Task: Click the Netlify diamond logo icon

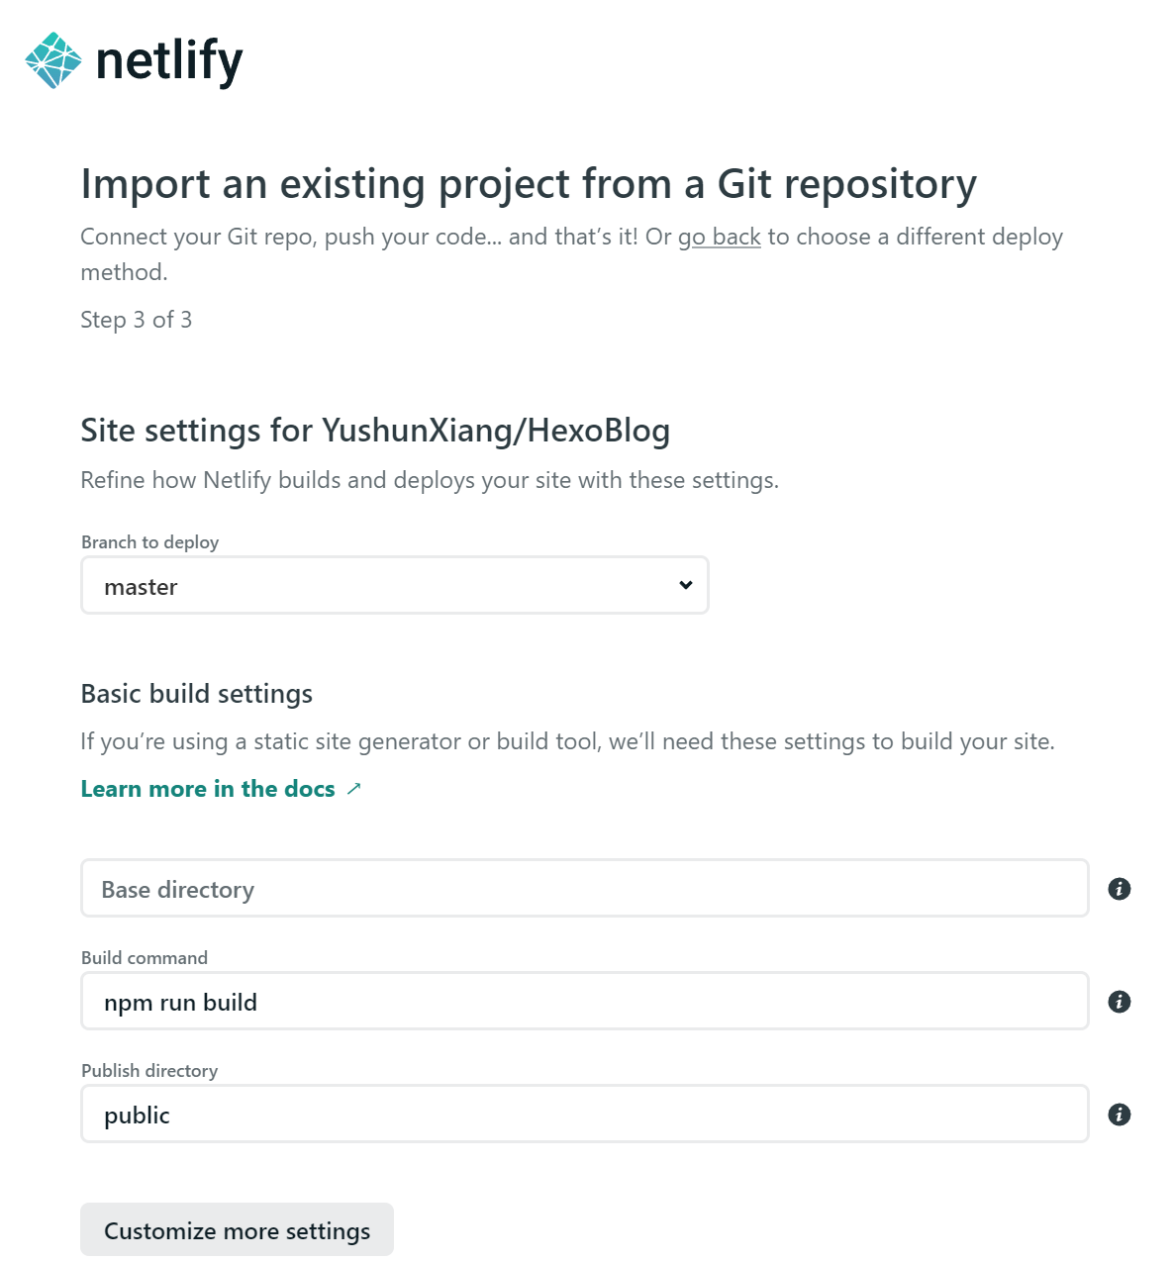Action: tap(53, 60)
